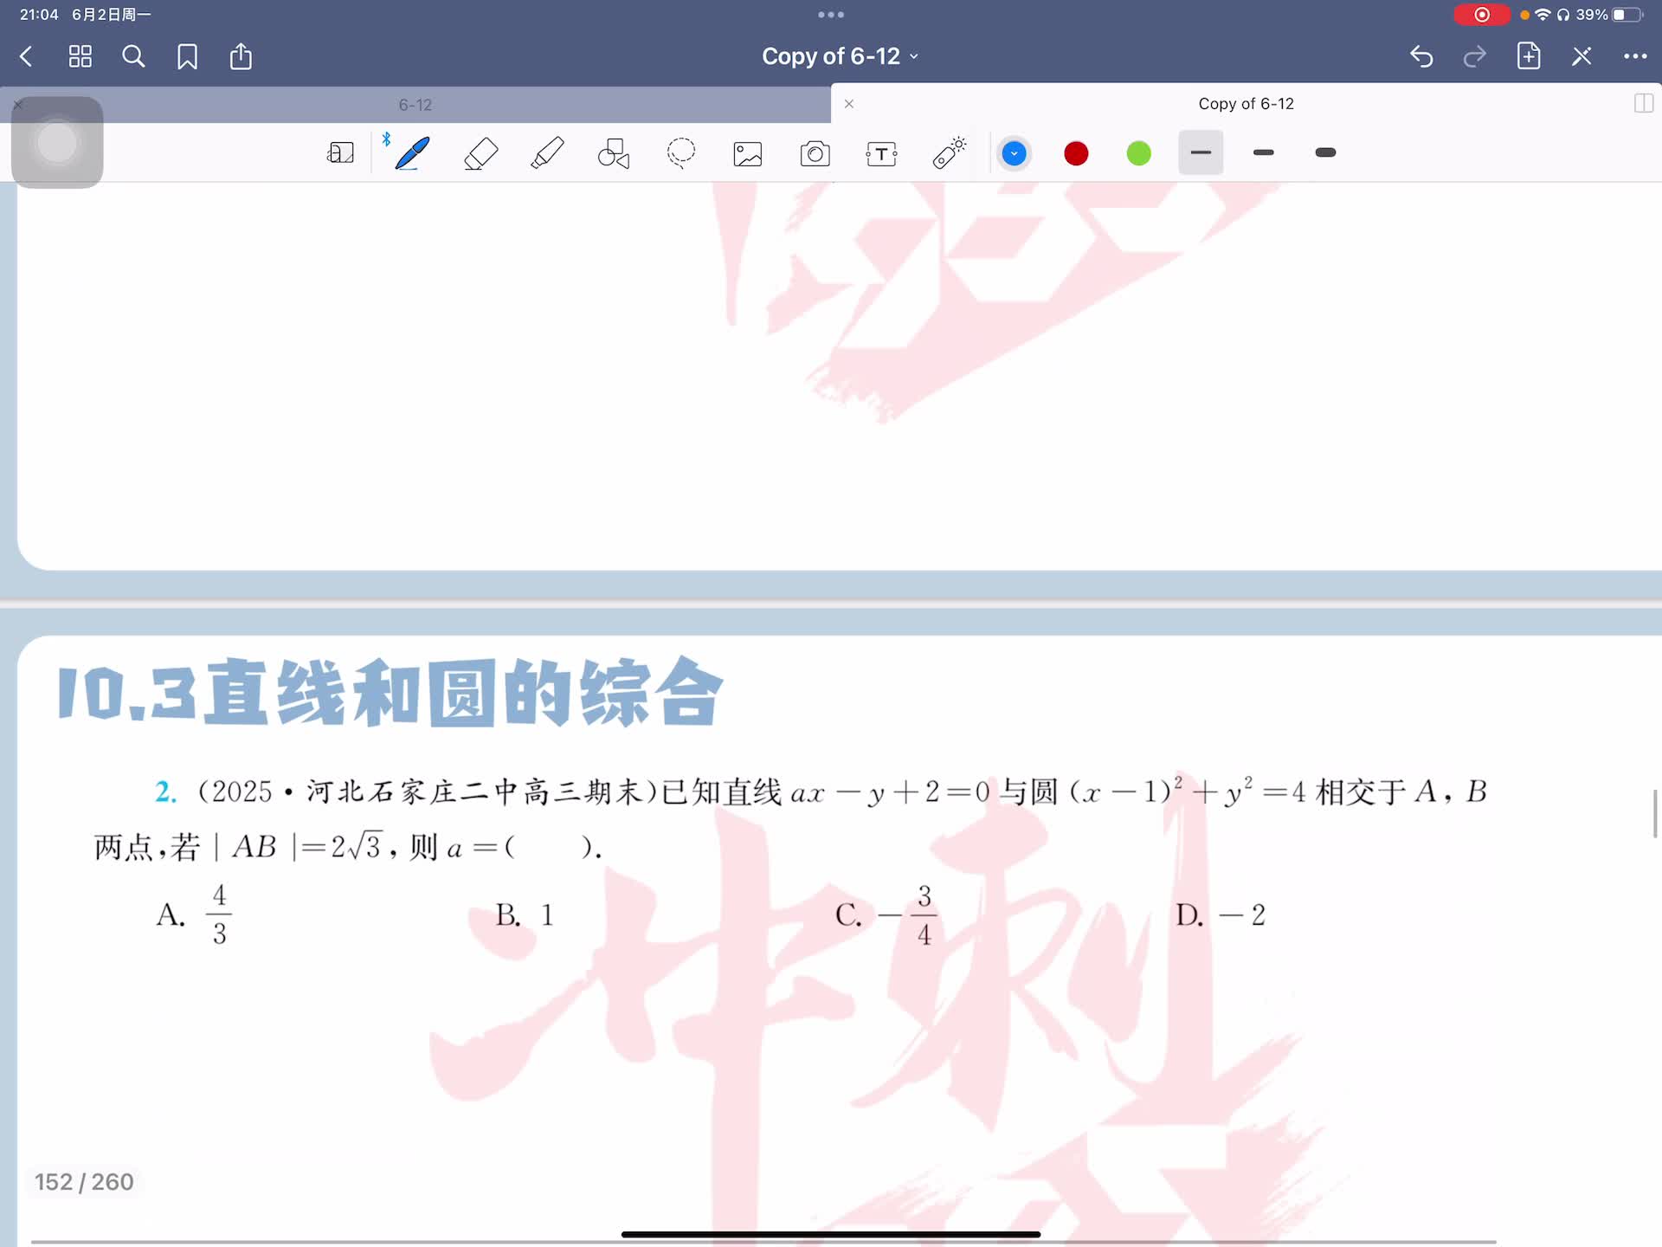The image size is (1662, 1247).
Task: Open the Camera tool
Action: (x=815, y=153)
